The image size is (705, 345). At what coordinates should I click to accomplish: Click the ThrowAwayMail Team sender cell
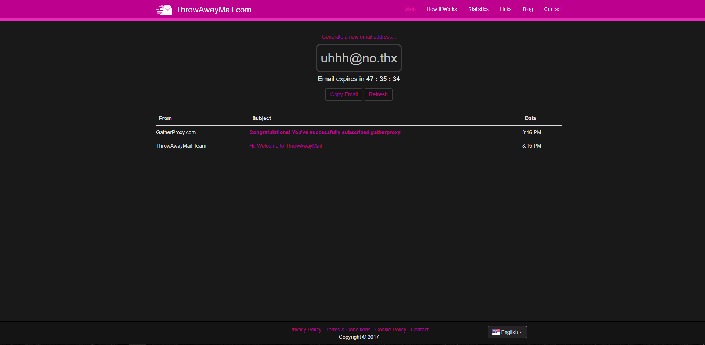click(181, 146)
